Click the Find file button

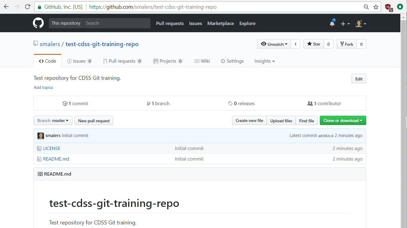click(x=307, y=120)
